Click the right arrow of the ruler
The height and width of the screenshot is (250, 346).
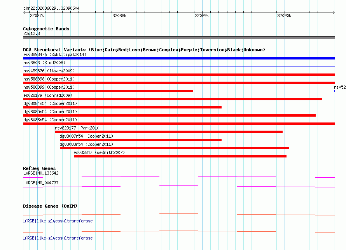(334, 12)
